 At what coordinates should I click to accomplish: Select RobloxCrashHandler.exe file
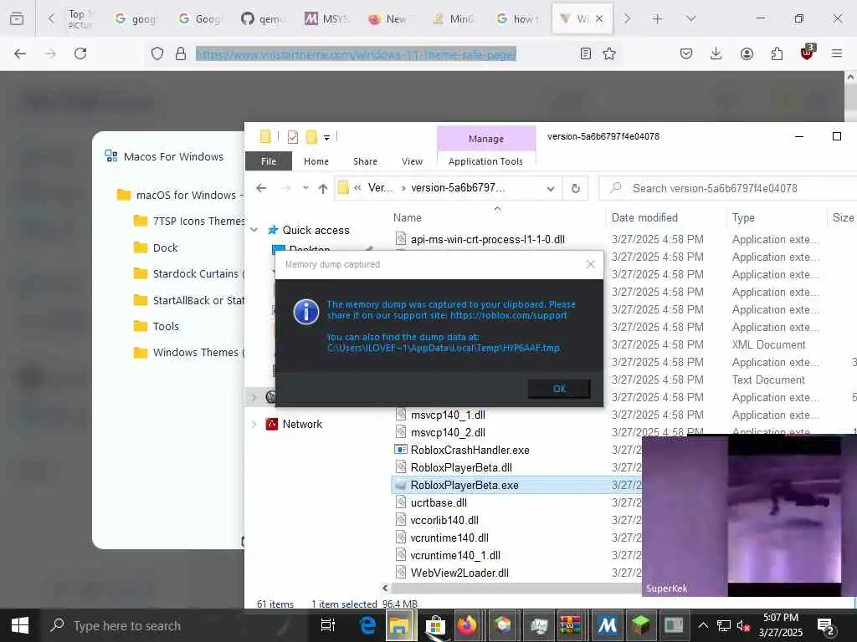[470, 450]
